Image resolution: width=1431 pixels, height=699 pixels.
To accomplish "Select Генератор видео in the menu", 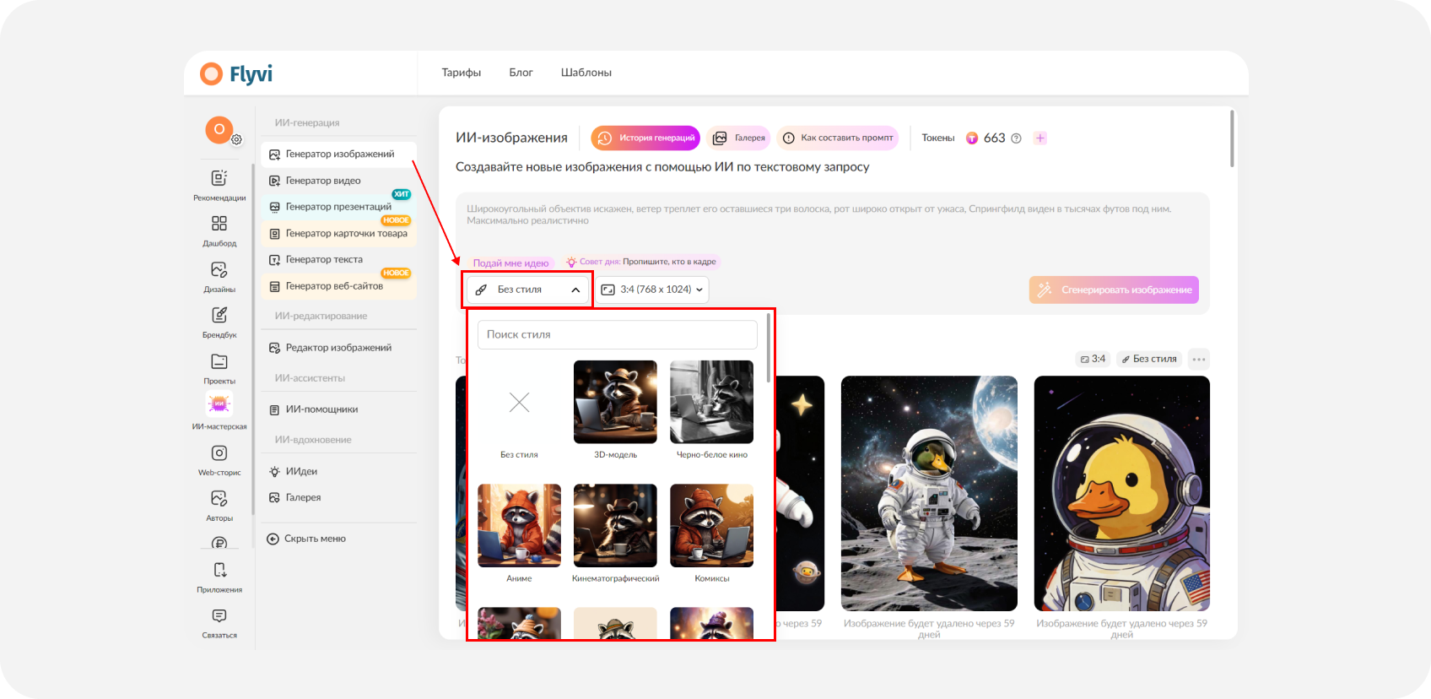I will [339, 181].
